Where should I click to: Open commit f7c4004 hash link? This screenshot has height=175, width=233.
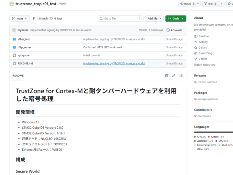click(x=143, y=30)
